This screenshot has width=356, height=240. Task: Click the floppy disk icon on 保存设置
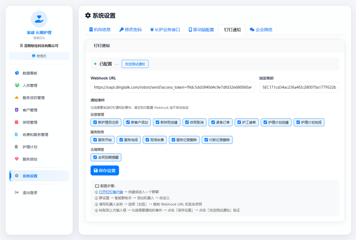click(x=96, y=171)
